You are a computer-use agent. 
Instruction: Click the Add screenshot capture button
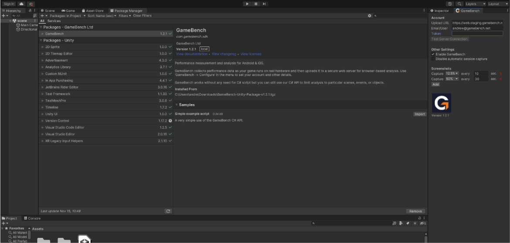435,84
